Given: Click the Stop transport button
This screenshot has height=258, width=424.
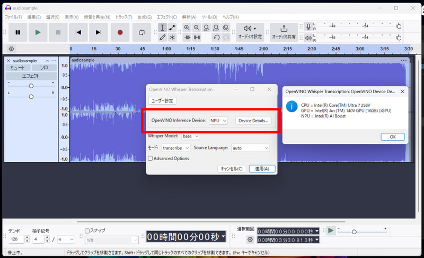Looking at the screenshot, I should tap(58, 32).
